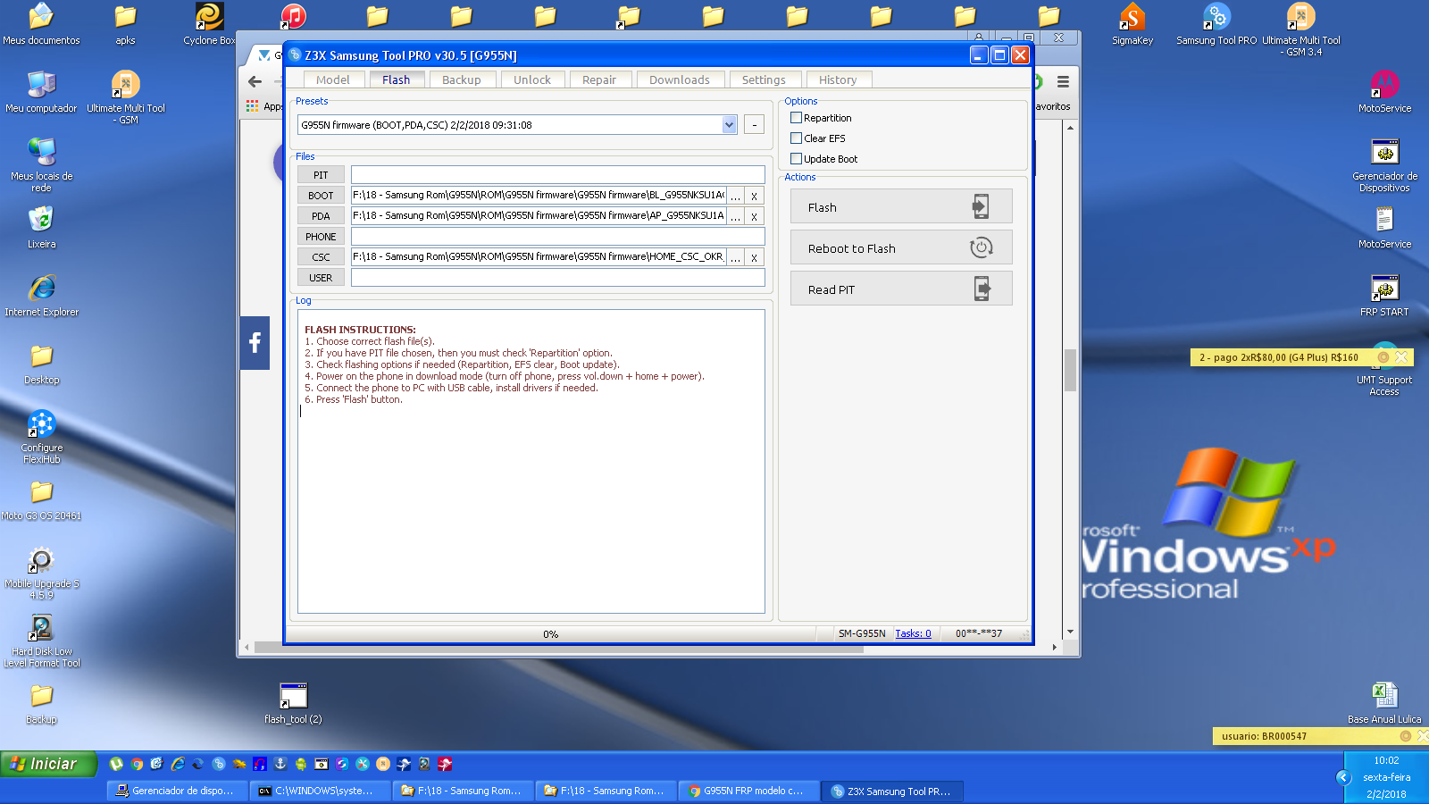The image size is (1429, 804).
Task: Launch uTorrent from quick launch bar
Action: point(116,764)
